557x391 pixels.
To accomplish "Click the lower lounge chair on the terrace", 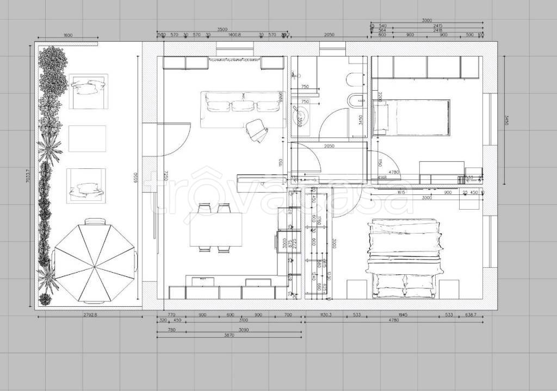I will point(86,186).
